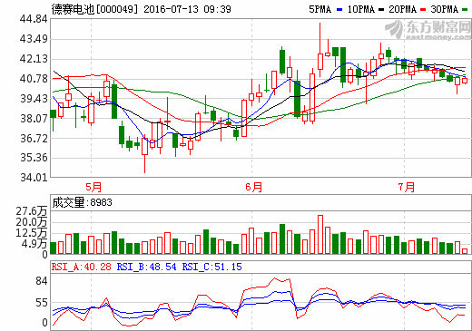
Task: Select the 6月 month label
Action: [253, 187]
